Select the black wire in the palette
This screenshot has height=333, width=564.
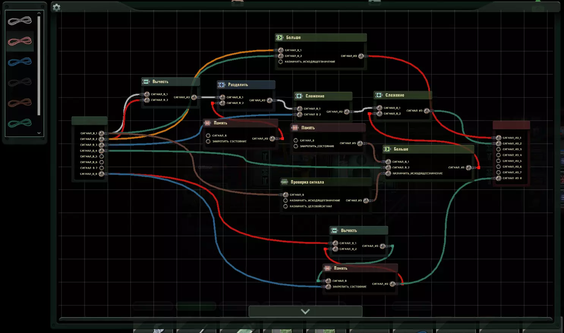click(x=20, y=82)
